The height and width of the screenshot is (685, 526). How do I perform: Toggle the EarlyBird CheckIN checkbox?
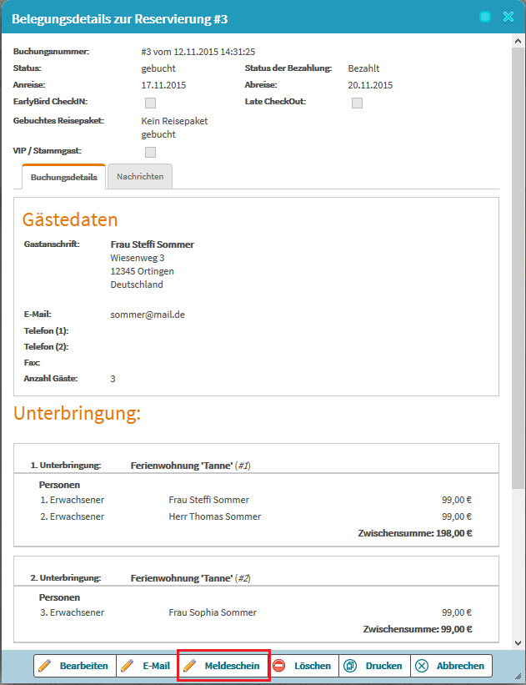click(x=150, y=103)
